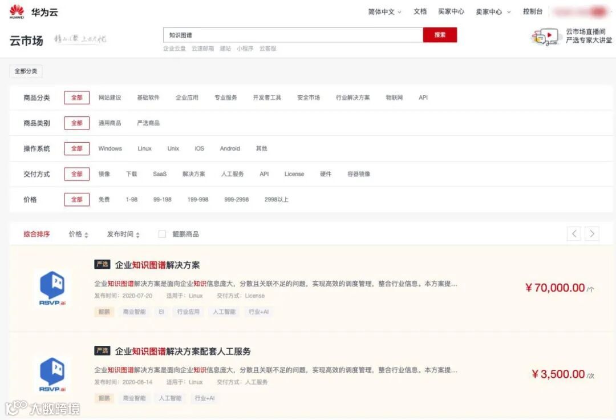Click the 云市场 heading
The image size is (616, 420).
pos(26,41)
